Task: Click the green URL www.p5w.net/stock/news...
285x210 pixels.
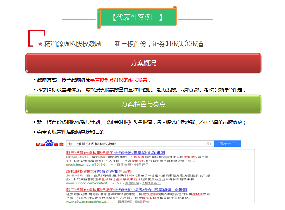Action: (x=88, y=202)
